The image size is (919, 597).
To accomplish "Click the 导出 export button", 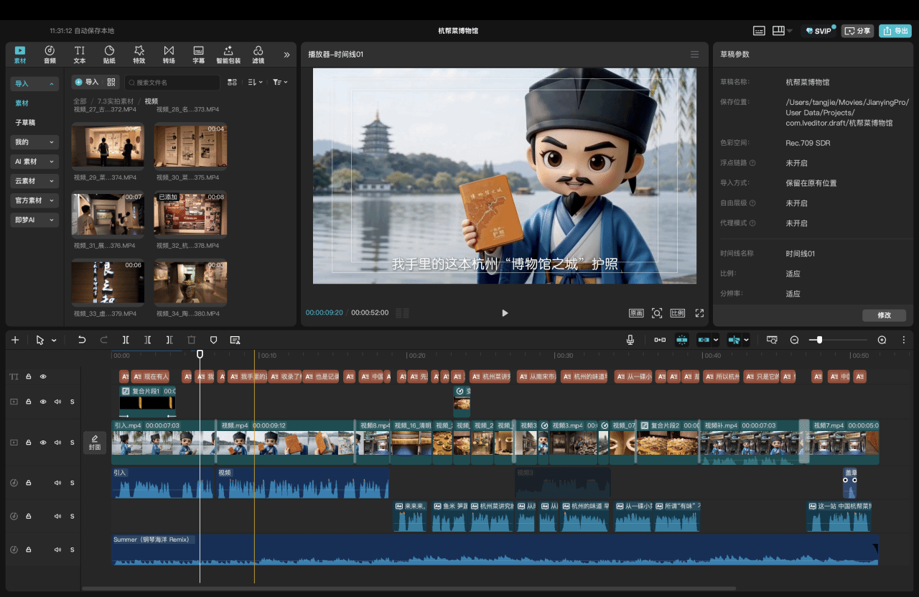I will pyautogui.click(x=895, y=31).
